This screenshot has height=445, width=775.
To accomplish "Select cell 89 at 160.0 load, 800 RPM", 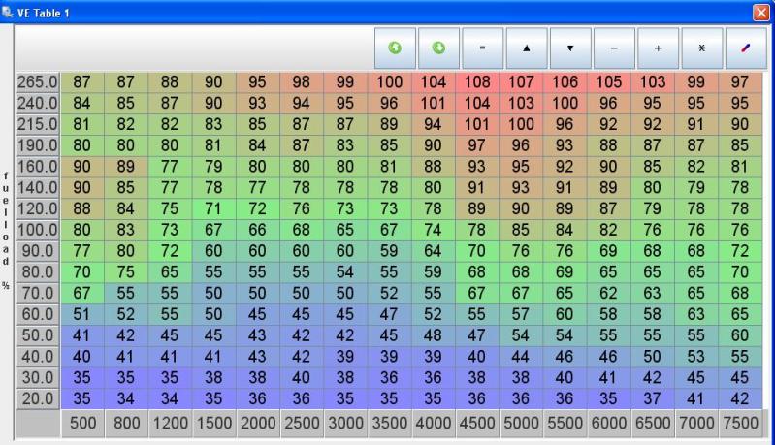I will [126, 167].
